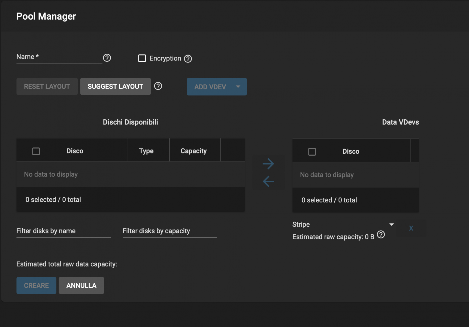This screenshot has height=327, width=469.
Task: Click left arrow to remove disks from VDev
Action: tap(268, 181)
